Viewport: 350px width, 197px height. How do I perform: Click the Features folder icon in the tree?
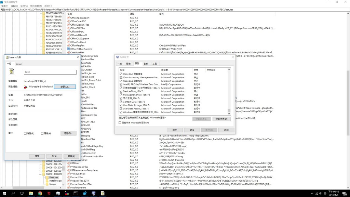[x=47, y=178]
